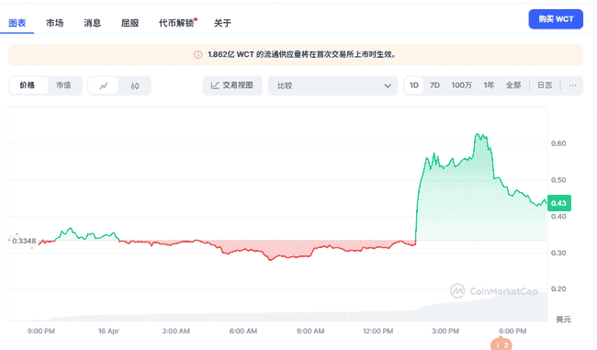Switch to candlestick chart icon
The height and width of the screenshot is (350, 597).
135,85
